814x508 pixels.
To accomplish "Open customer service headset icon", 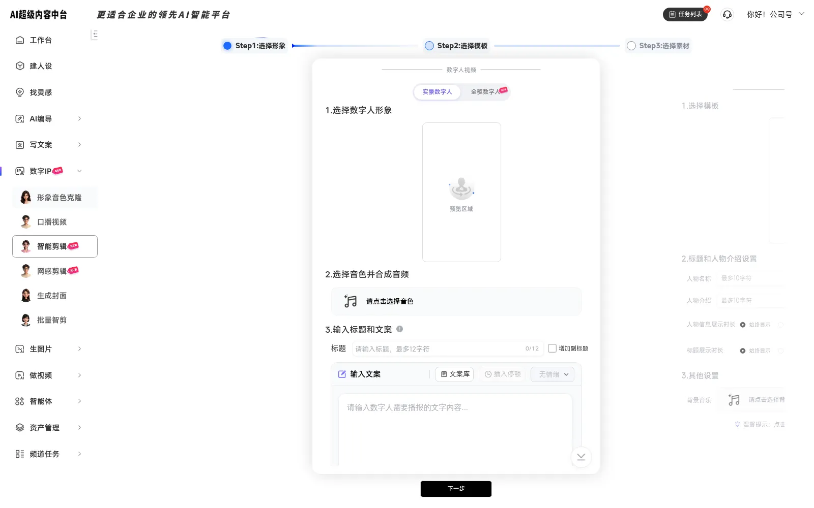I will point(728,15).
